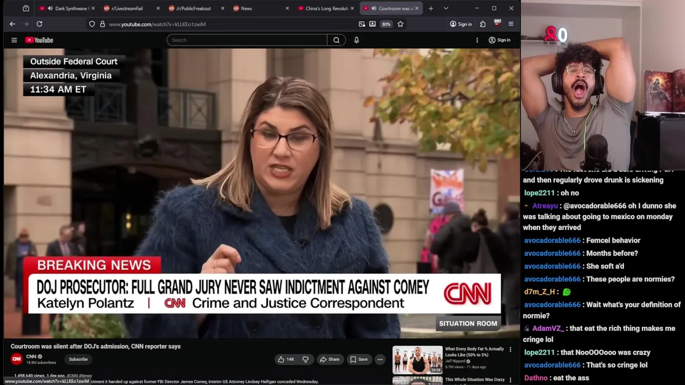Focus the YouTube search field
This screenshot has height=385, width=685.
pyautogui.click(x=247, y=40)
